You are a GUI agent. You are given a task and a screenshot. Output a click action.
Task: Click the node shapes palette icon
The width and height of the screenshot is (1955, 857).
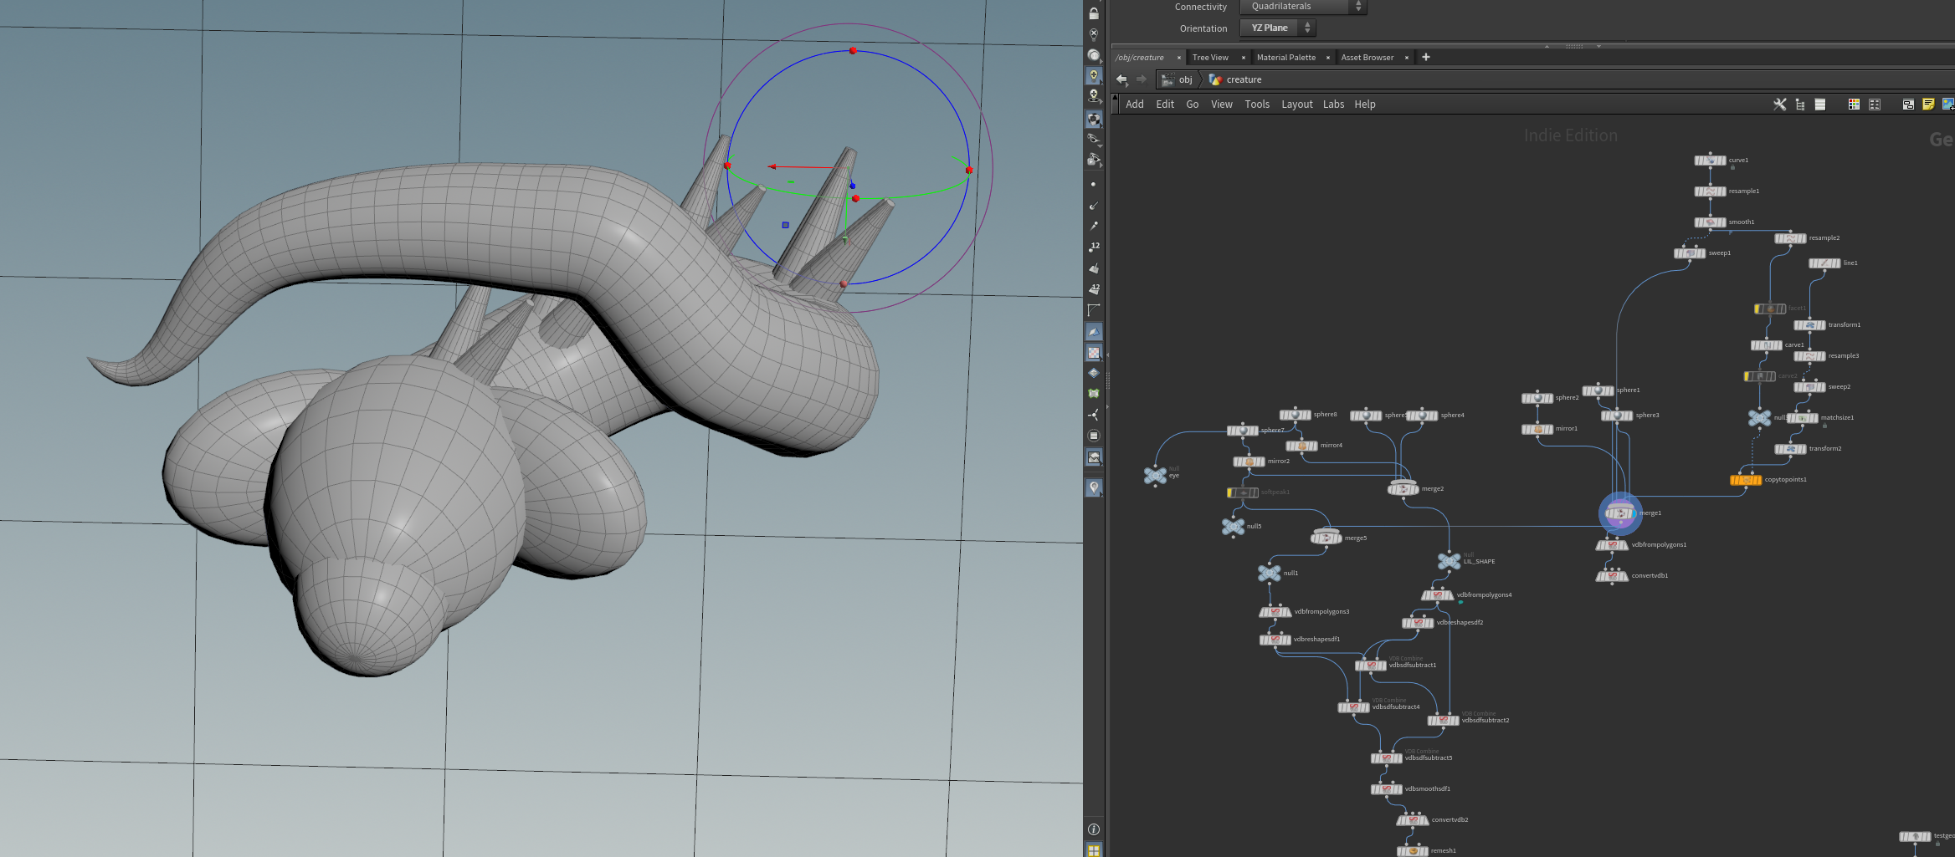click(x=1875, y=105)
